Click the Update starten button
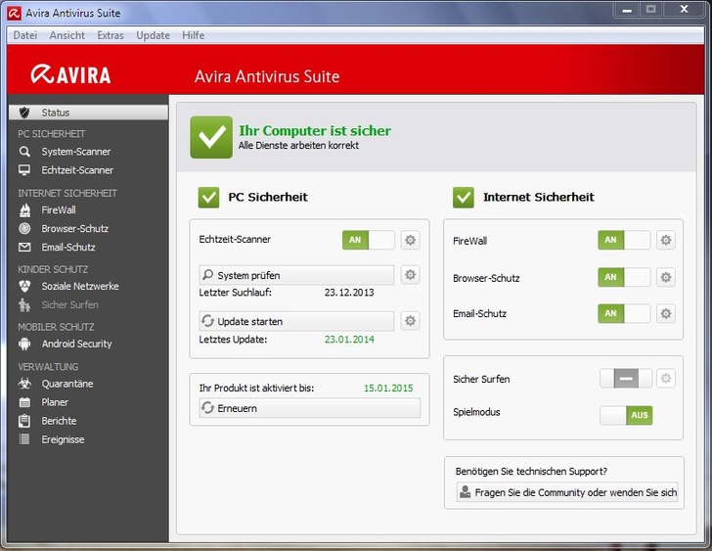This screenshot has height=551, width=712. [296, 321]
